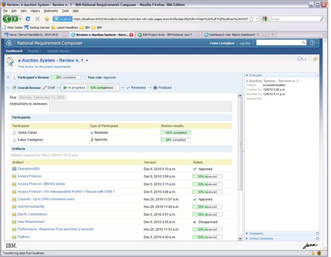Collapse the right sidebar splitter arrow
The image size is (331, 257).
pyautogui.click(x=243, y=152)
